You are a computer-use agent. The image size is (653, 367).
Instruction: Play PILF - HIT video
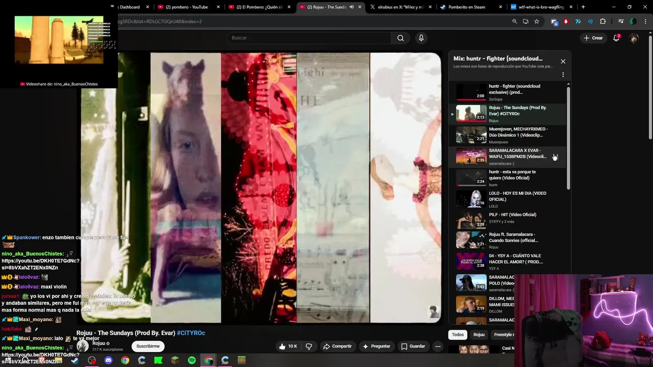click(x=508, y=221)
